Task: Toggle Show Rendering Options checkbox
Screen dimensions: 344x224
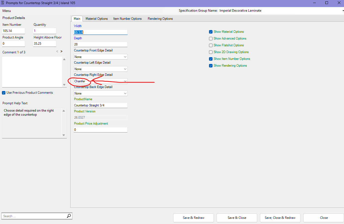Action: point(211,66)
